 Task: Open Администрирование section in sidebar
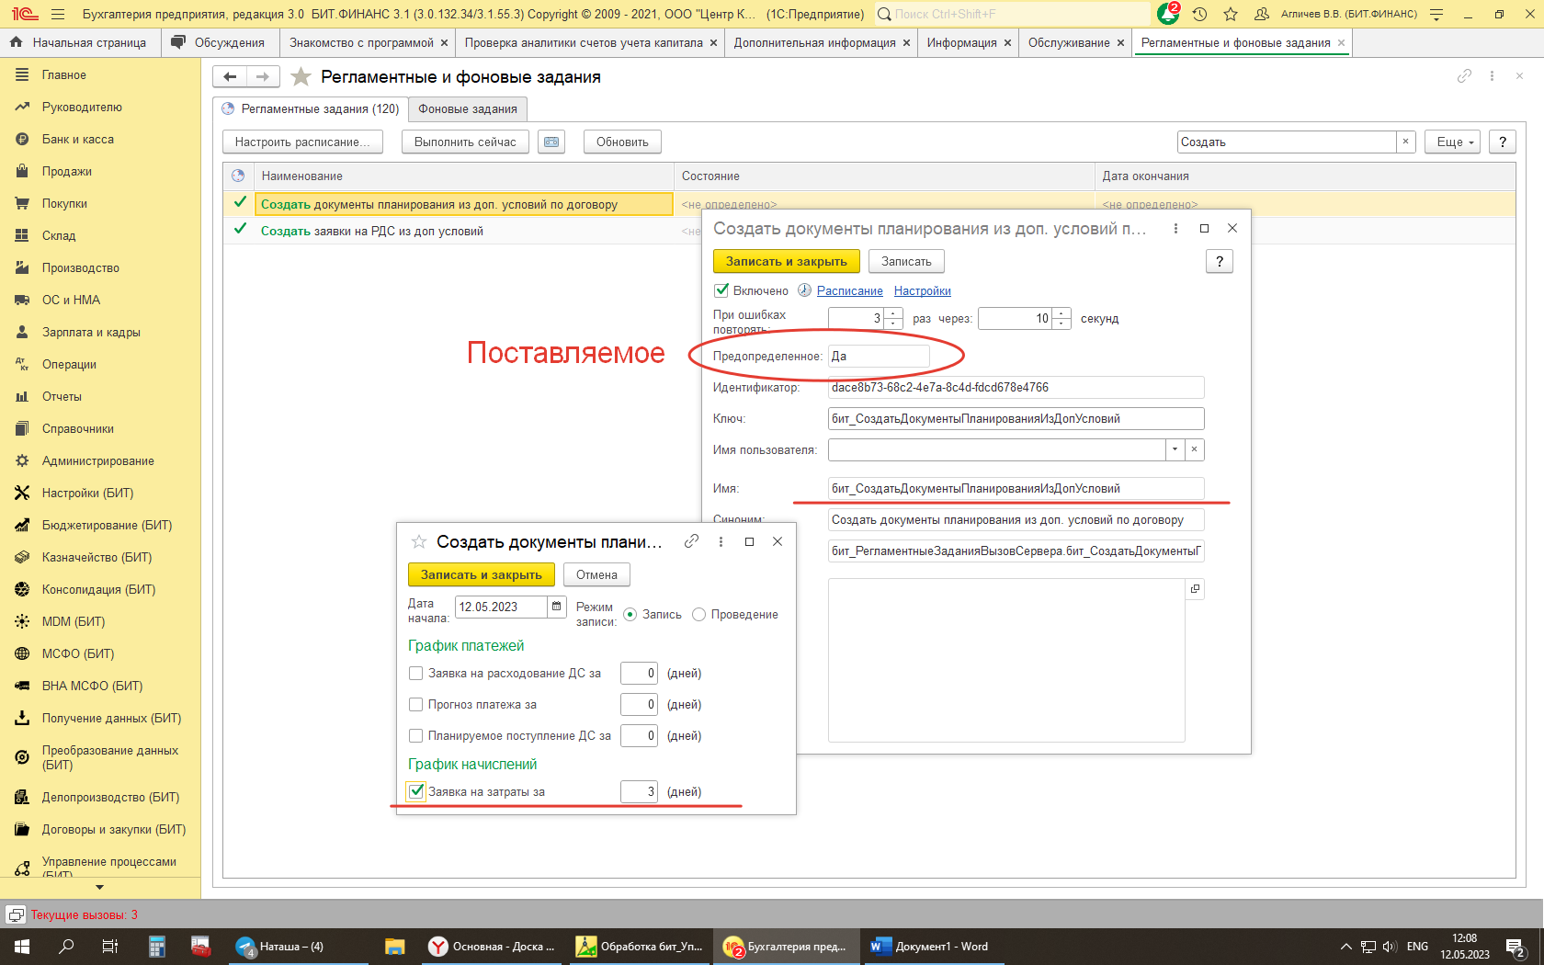coord(98,460)
